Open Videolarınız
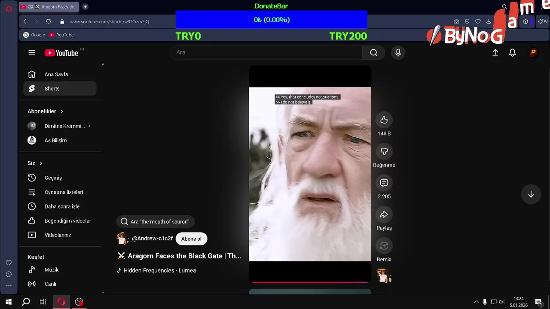 (x=60, y=235)
